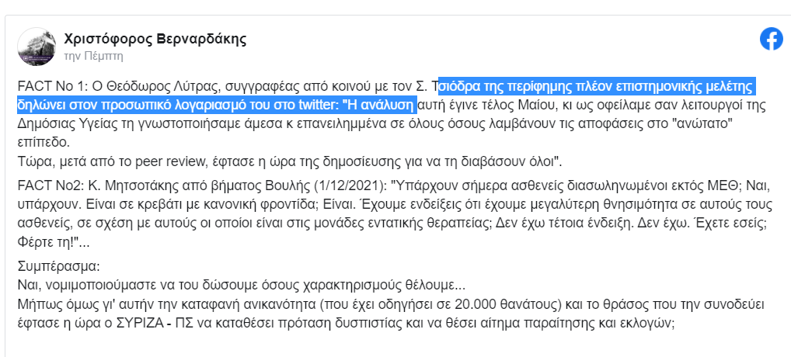Click 'ΣΥΡΙΖΑ - ΠΣ' in last line
The image size is (791, 357).
[157, 324]
